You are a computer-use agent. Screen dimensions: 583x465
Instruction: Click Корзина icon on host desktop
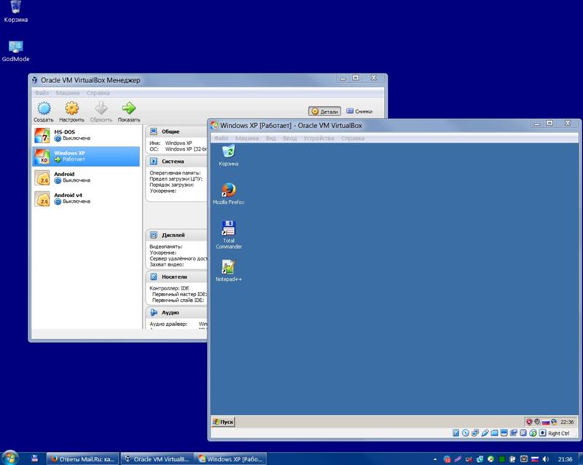pyautogui.click(x=15, y=11)
